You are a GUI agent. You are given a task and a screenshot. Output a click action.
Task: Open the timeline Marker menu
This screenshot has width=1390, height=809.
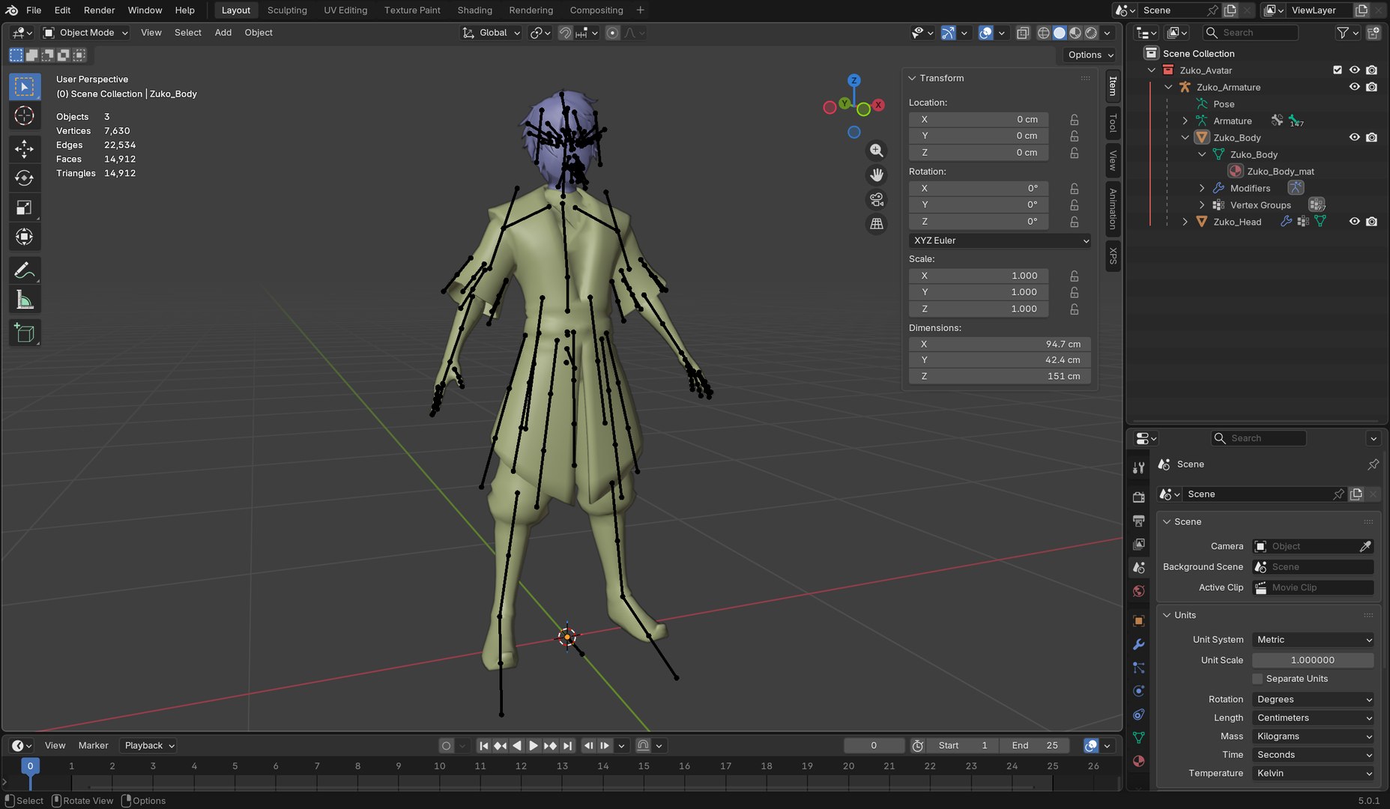(93, 745)
